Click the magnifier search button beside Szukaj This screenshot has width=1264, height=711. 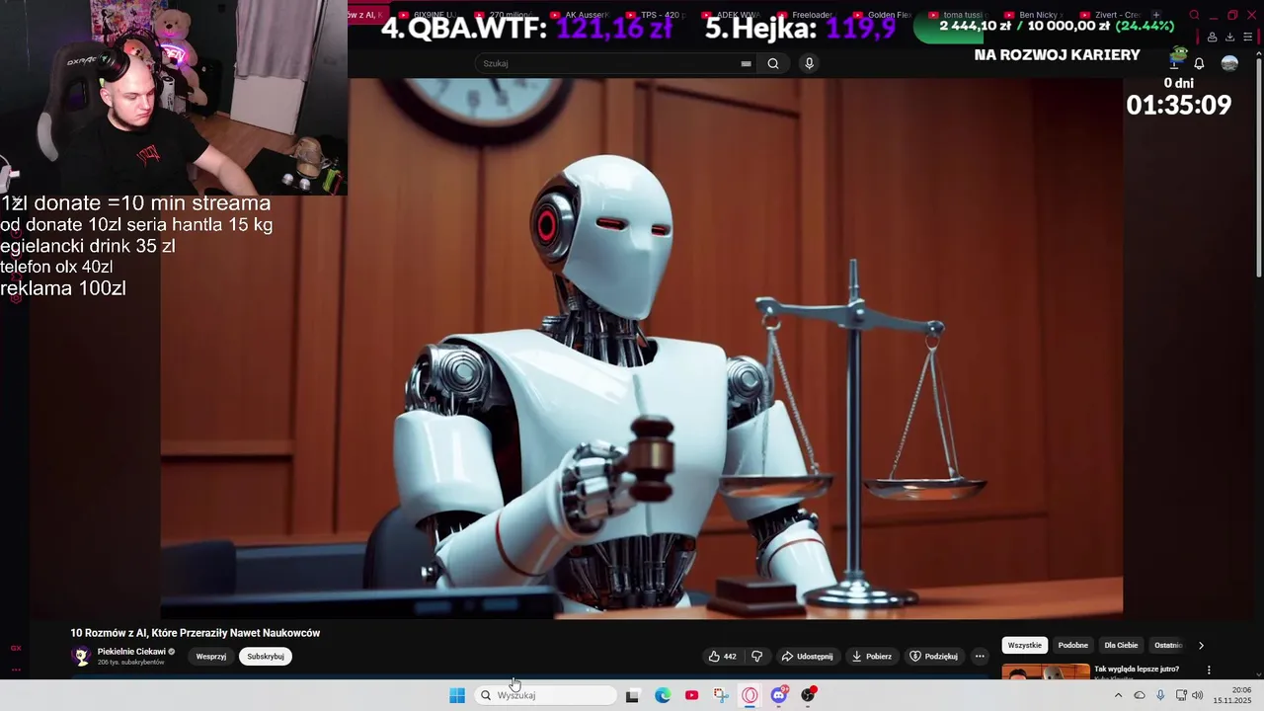click(773, 63)
